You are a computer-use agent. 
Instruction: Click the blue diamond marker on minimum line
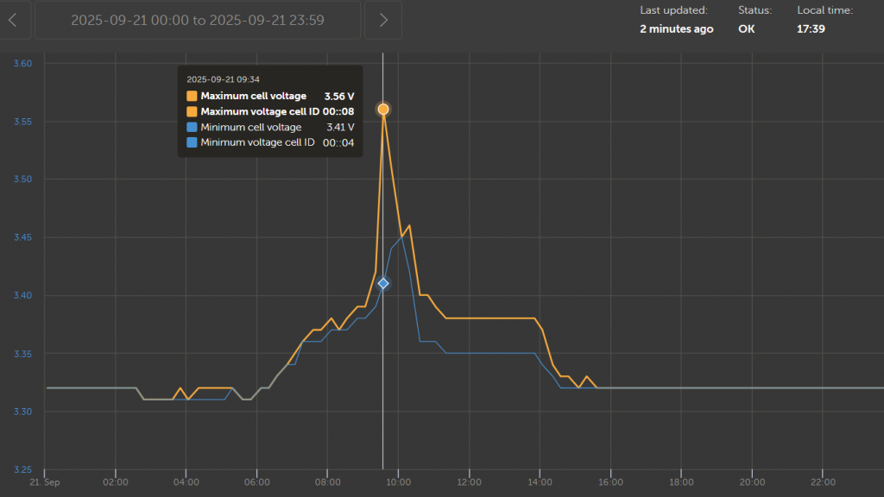(383, 283)
